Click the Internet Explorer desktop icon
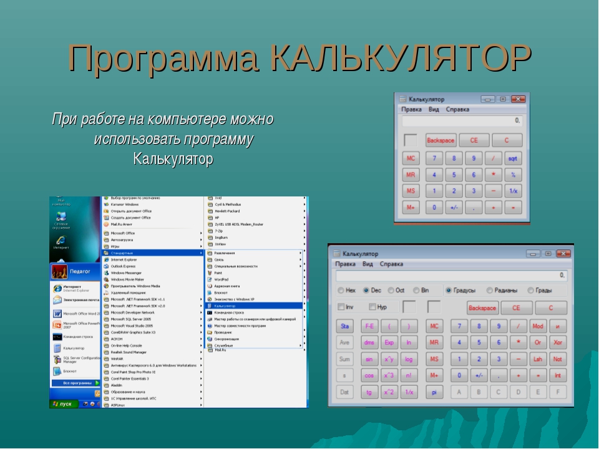 (x=61, y=242)
